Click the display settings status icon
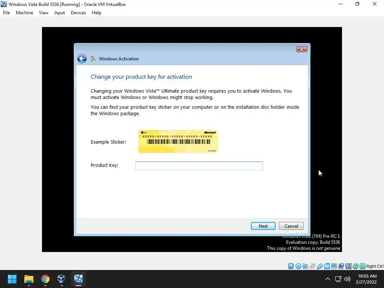 [x=334, y=266]
